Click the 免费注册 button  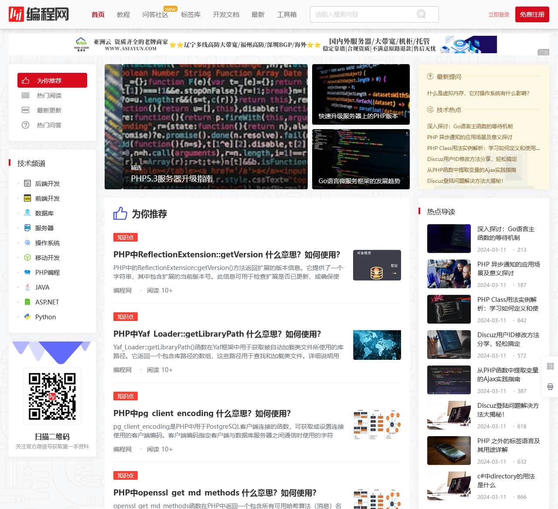[x=532, y=14]
